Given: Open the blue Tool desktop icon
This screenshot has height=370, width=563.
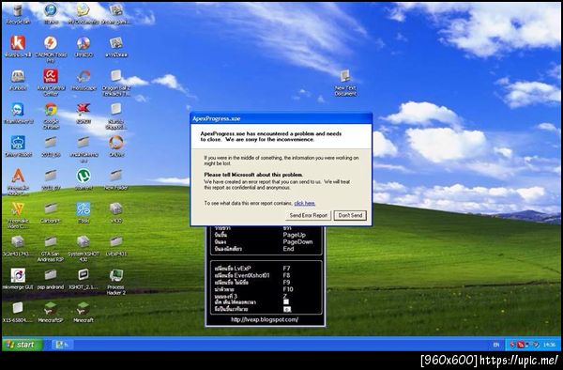Looking at the screenshot, I should (84, 212).
